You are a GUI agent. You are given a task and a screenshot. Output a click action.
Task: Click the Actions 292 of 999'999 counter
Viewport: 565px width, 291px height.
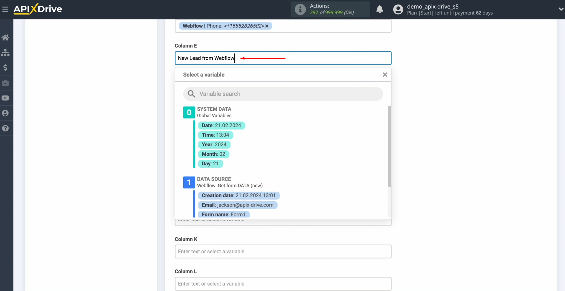tap(332, 13)
